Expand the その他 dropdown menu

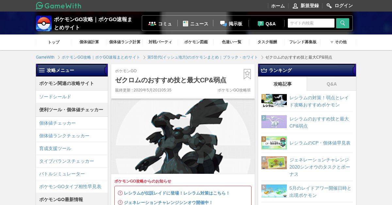coord(338,42)
